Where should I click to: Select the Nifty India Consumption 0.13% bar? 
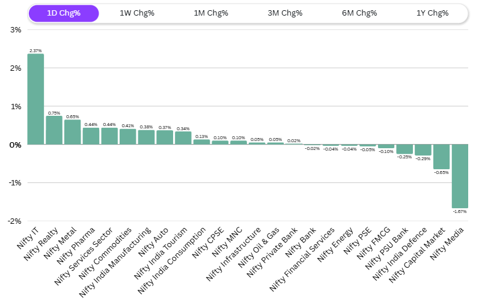click(201, 142)
